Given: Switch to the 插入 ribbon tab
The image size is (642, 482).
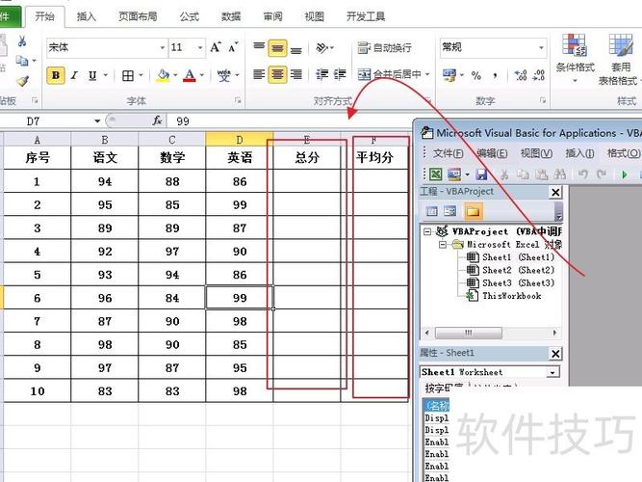Looking at the screenshot, I should point(86,16).
